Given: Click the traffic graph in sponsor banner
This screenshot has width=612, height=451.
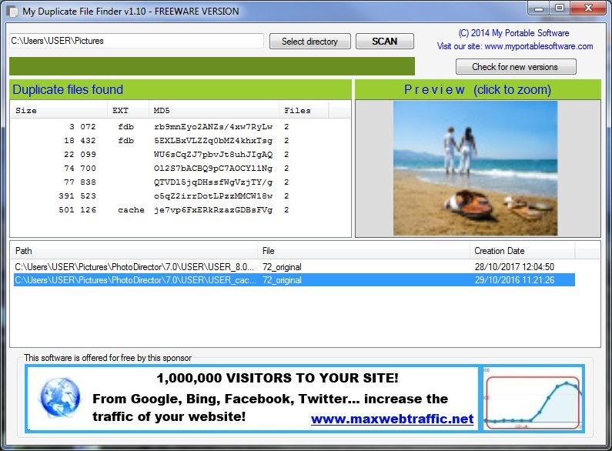Looking at the screenshot, I should pos(533,399).
